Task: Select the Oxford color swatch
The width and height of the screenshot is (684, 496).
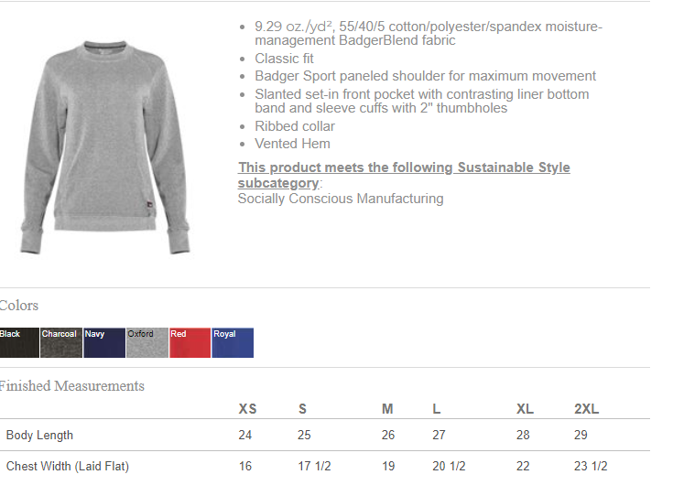Action: click(147, 342)
